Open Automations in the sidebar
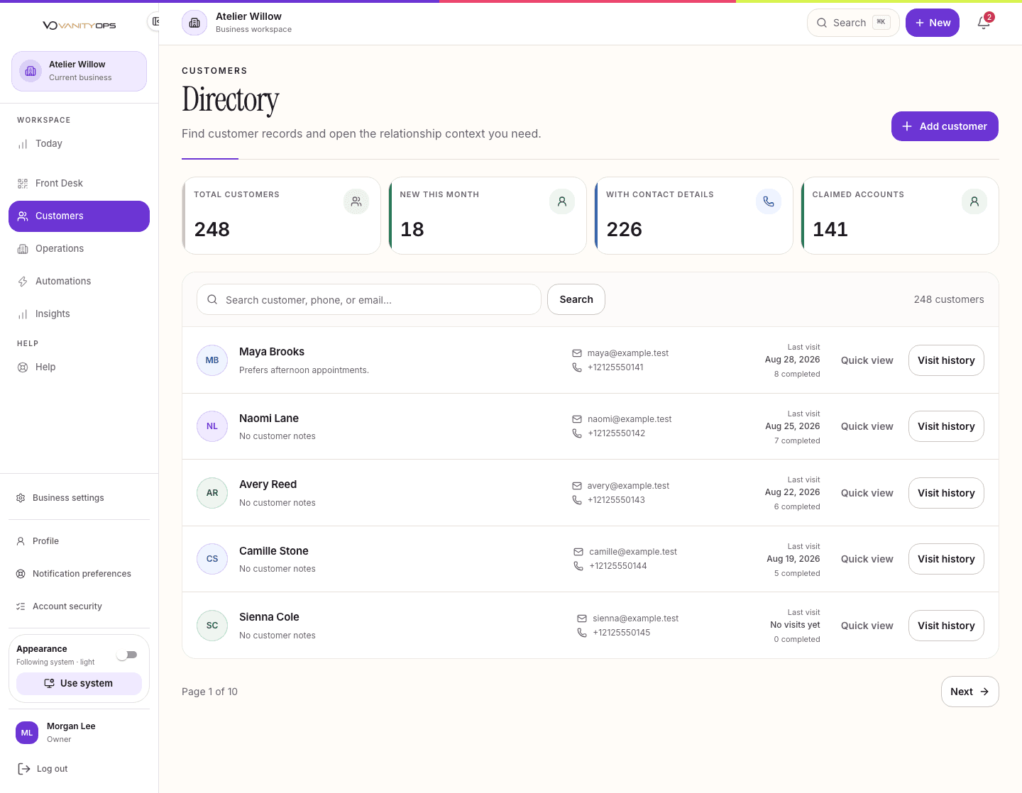This screenshot has height=793, width=1022. click(79, 282)
